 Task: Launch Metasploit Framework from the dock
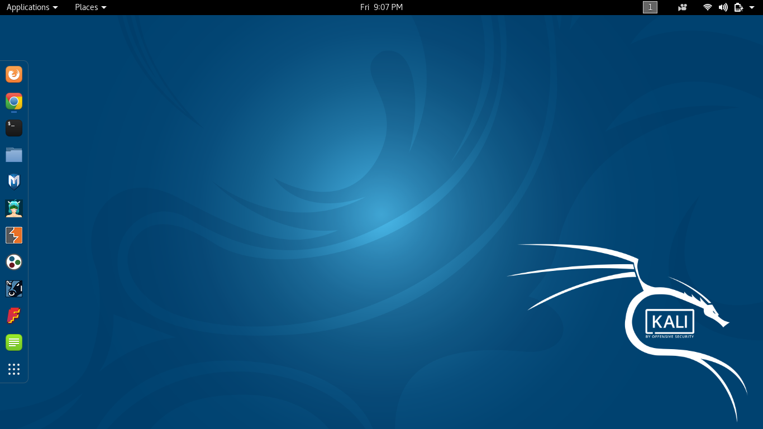click(x=14, y=182)
